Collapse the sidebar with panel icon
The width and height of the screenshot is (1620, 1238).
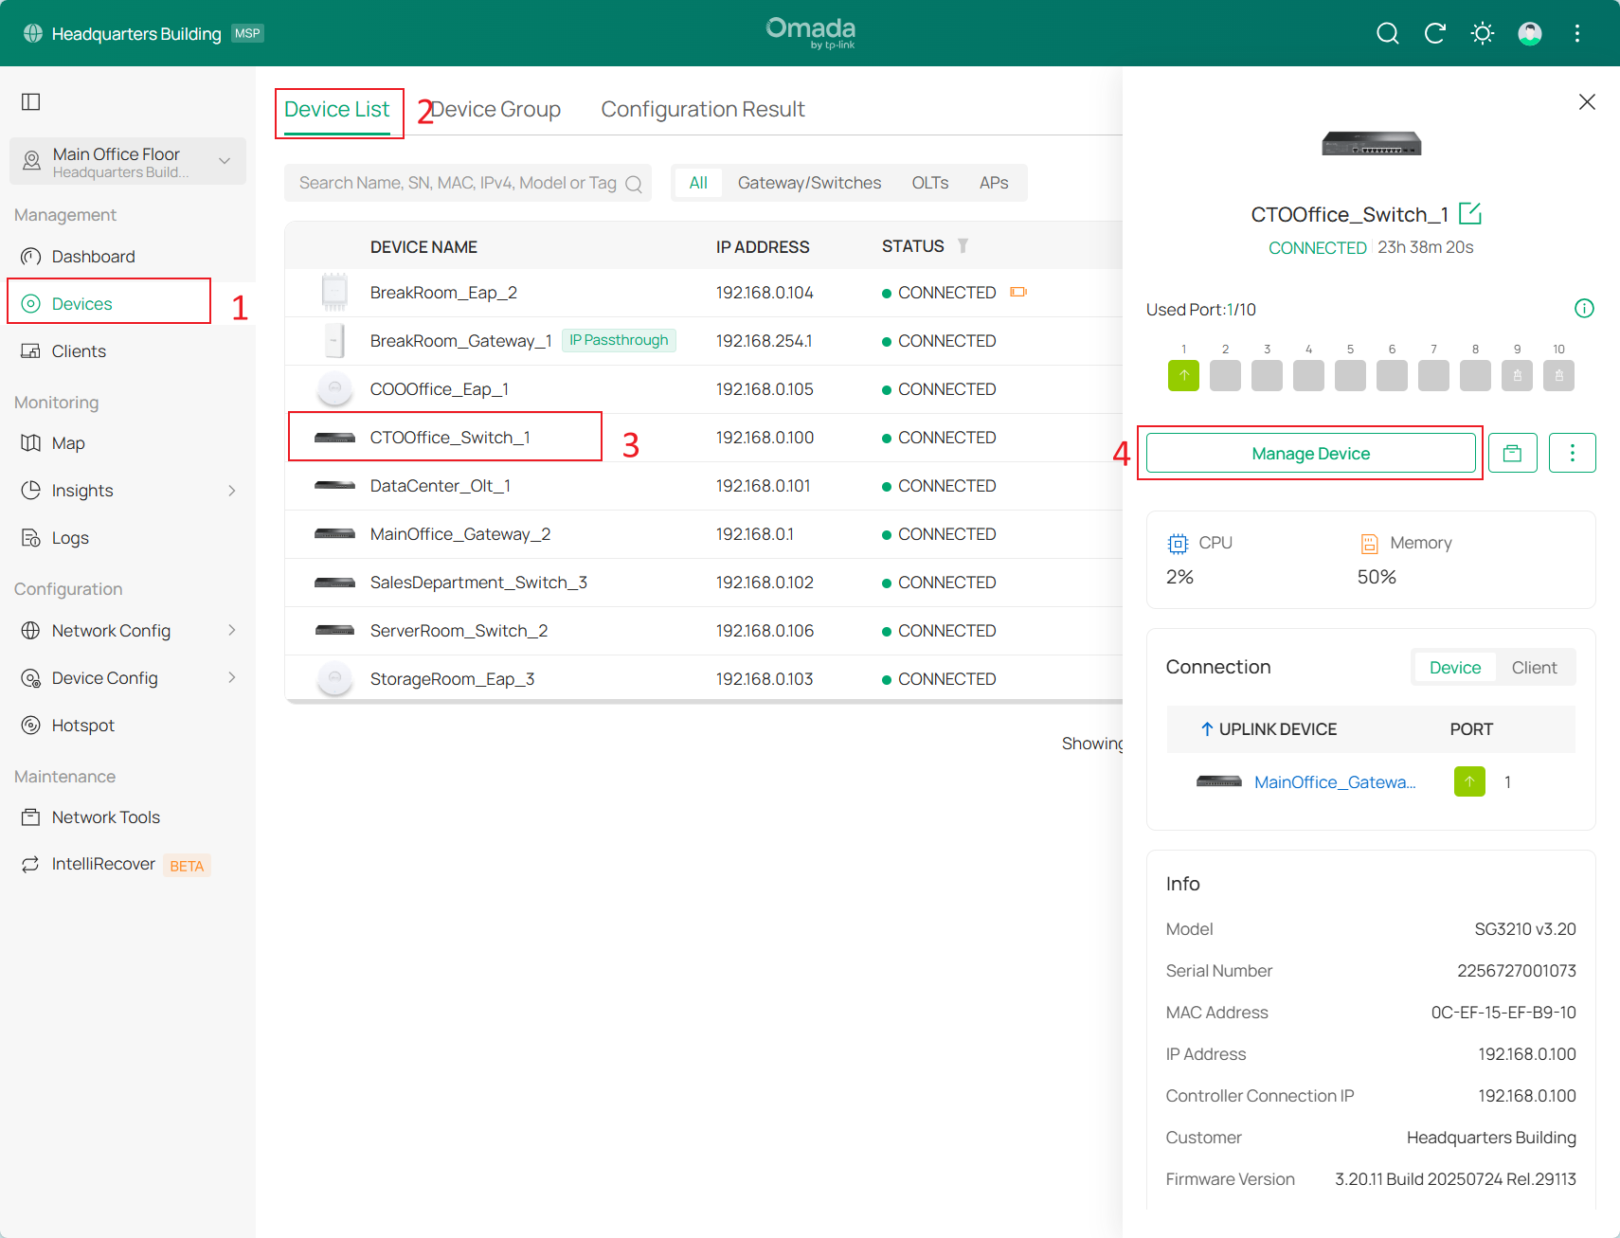pyautogui.click(x=31, y=101)
